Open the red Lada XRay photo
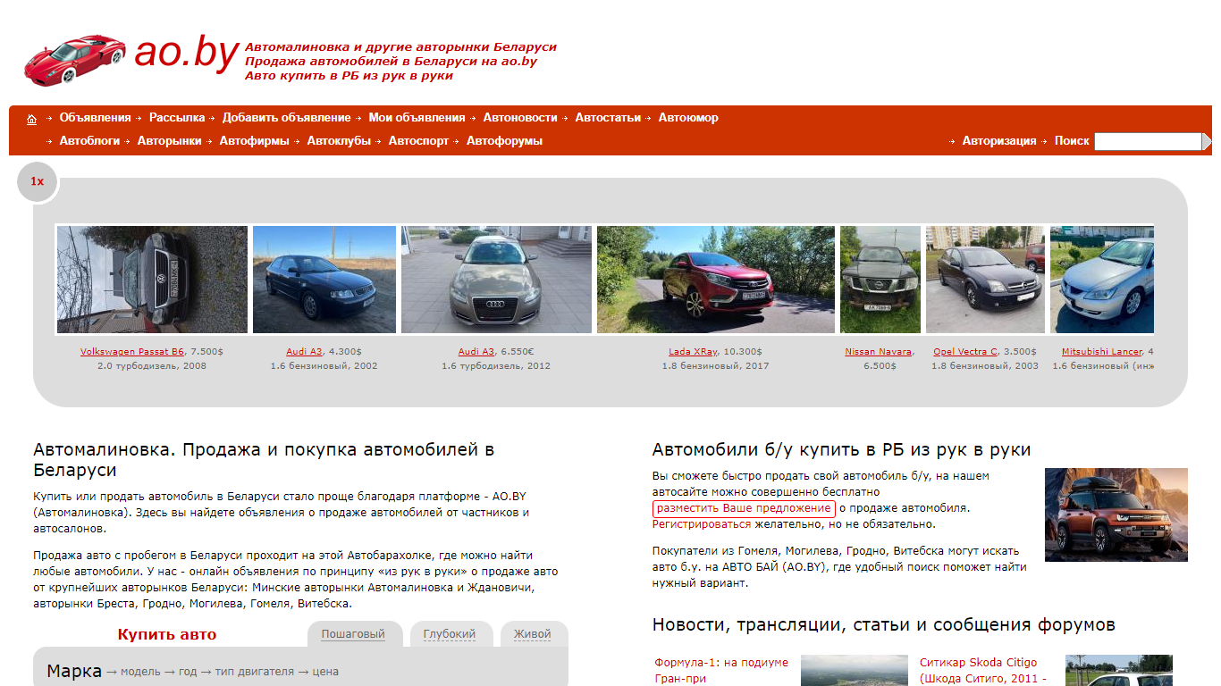This screenshot has width=1221, height=686. (716, 280)
